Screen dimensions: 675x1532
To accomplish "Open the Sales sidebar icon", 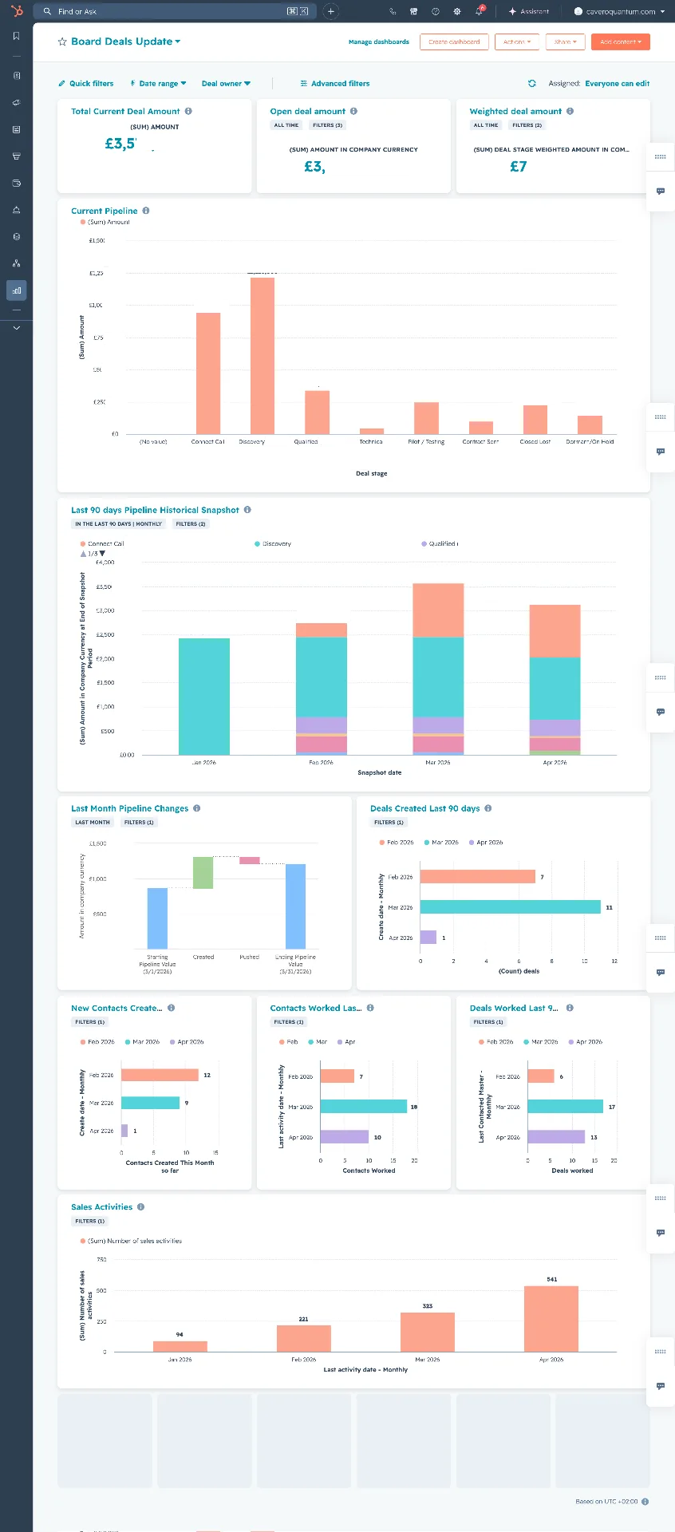I will 16,156.
